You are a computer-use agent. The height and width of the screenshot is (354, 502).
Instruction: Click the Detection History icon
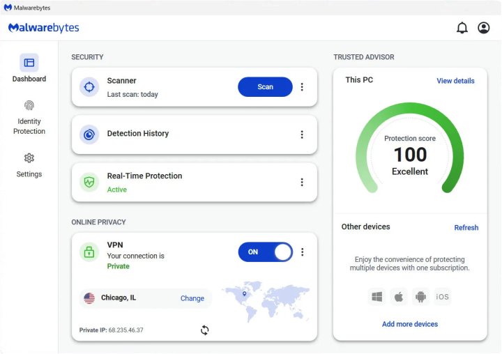(x=89, y=134)
